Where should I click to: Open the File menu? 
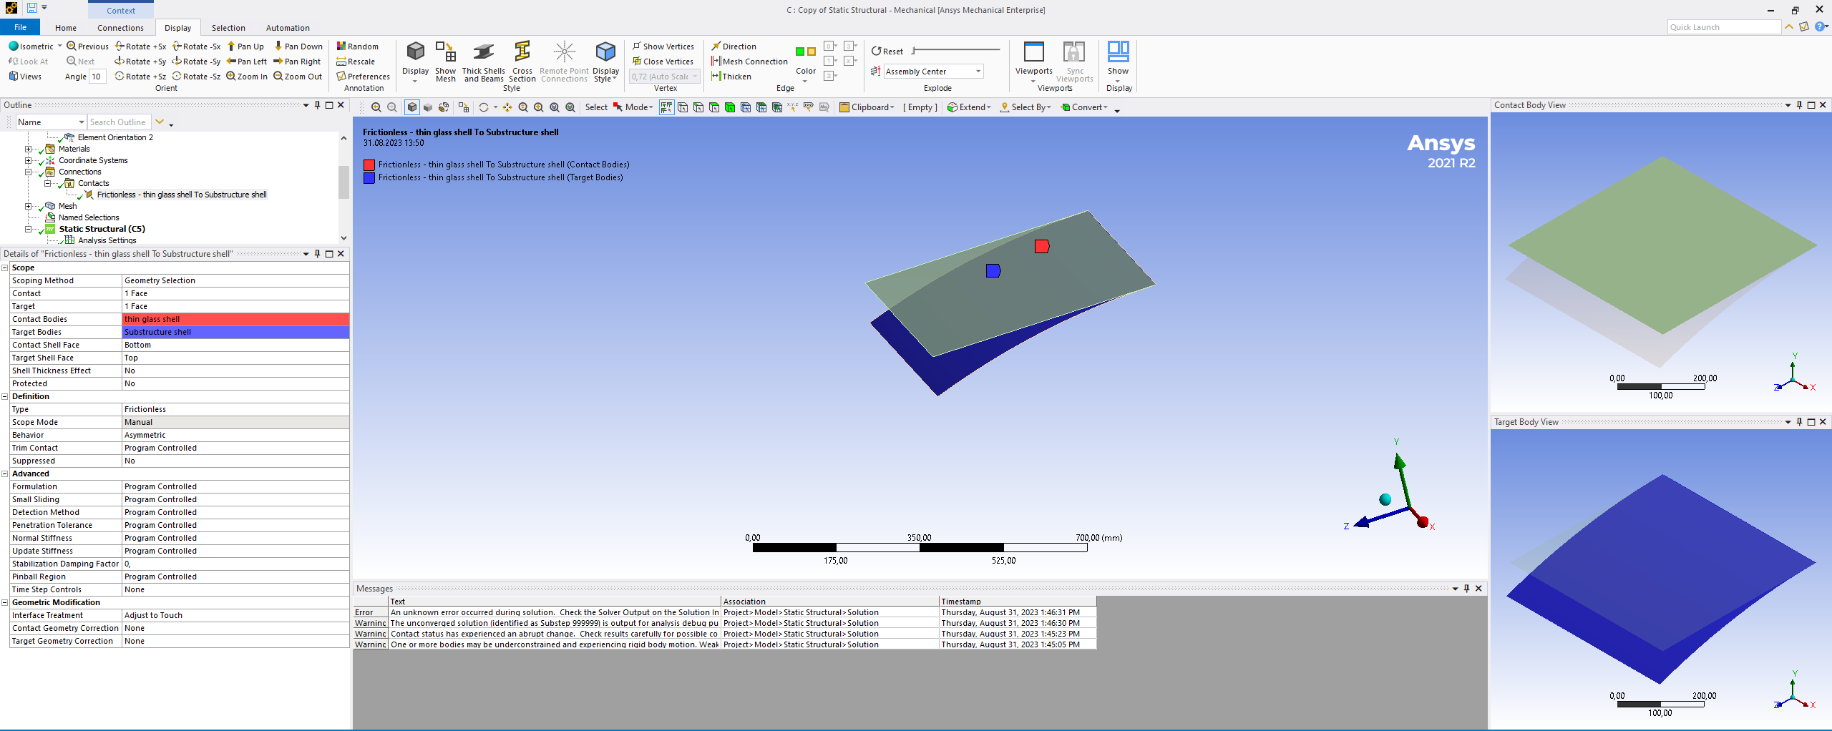21,27
